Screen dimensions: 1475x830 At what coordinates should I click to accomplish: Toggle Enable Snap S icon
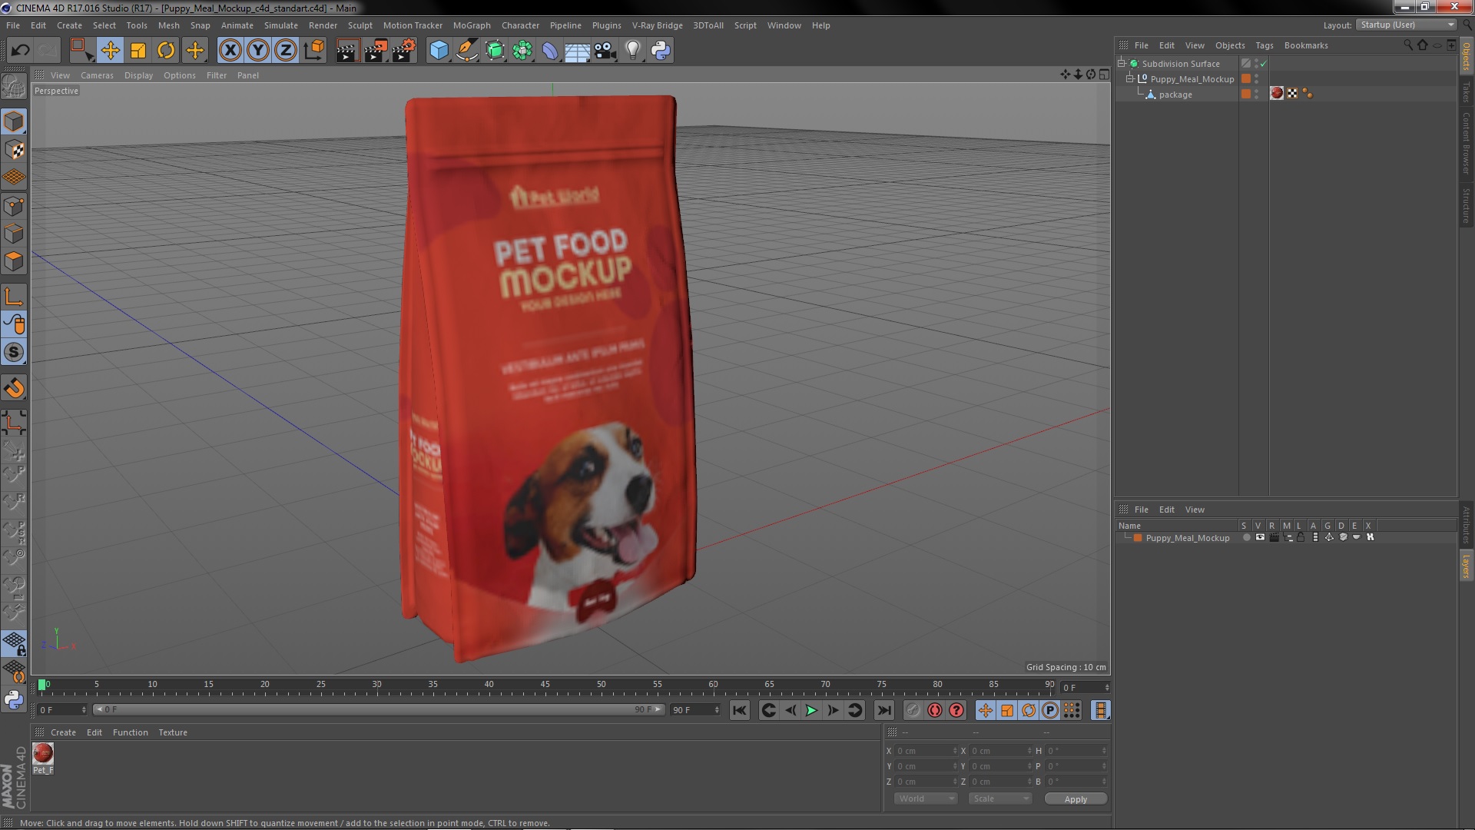coord(14,353)
